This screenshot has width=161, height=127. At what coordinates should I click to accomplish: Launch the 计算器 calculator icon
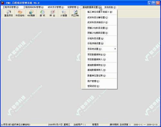click(x=64, y=13)
